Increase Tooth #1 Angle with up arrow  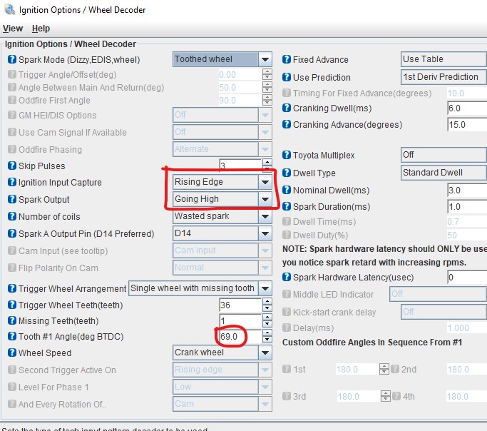267,332
